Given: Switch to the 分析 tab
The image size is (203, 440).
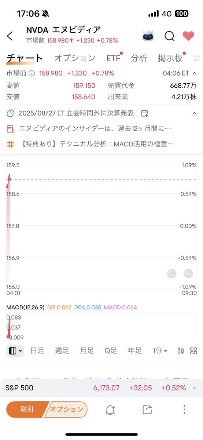Looking at the screenshot, I should click(x=139, y=58).
